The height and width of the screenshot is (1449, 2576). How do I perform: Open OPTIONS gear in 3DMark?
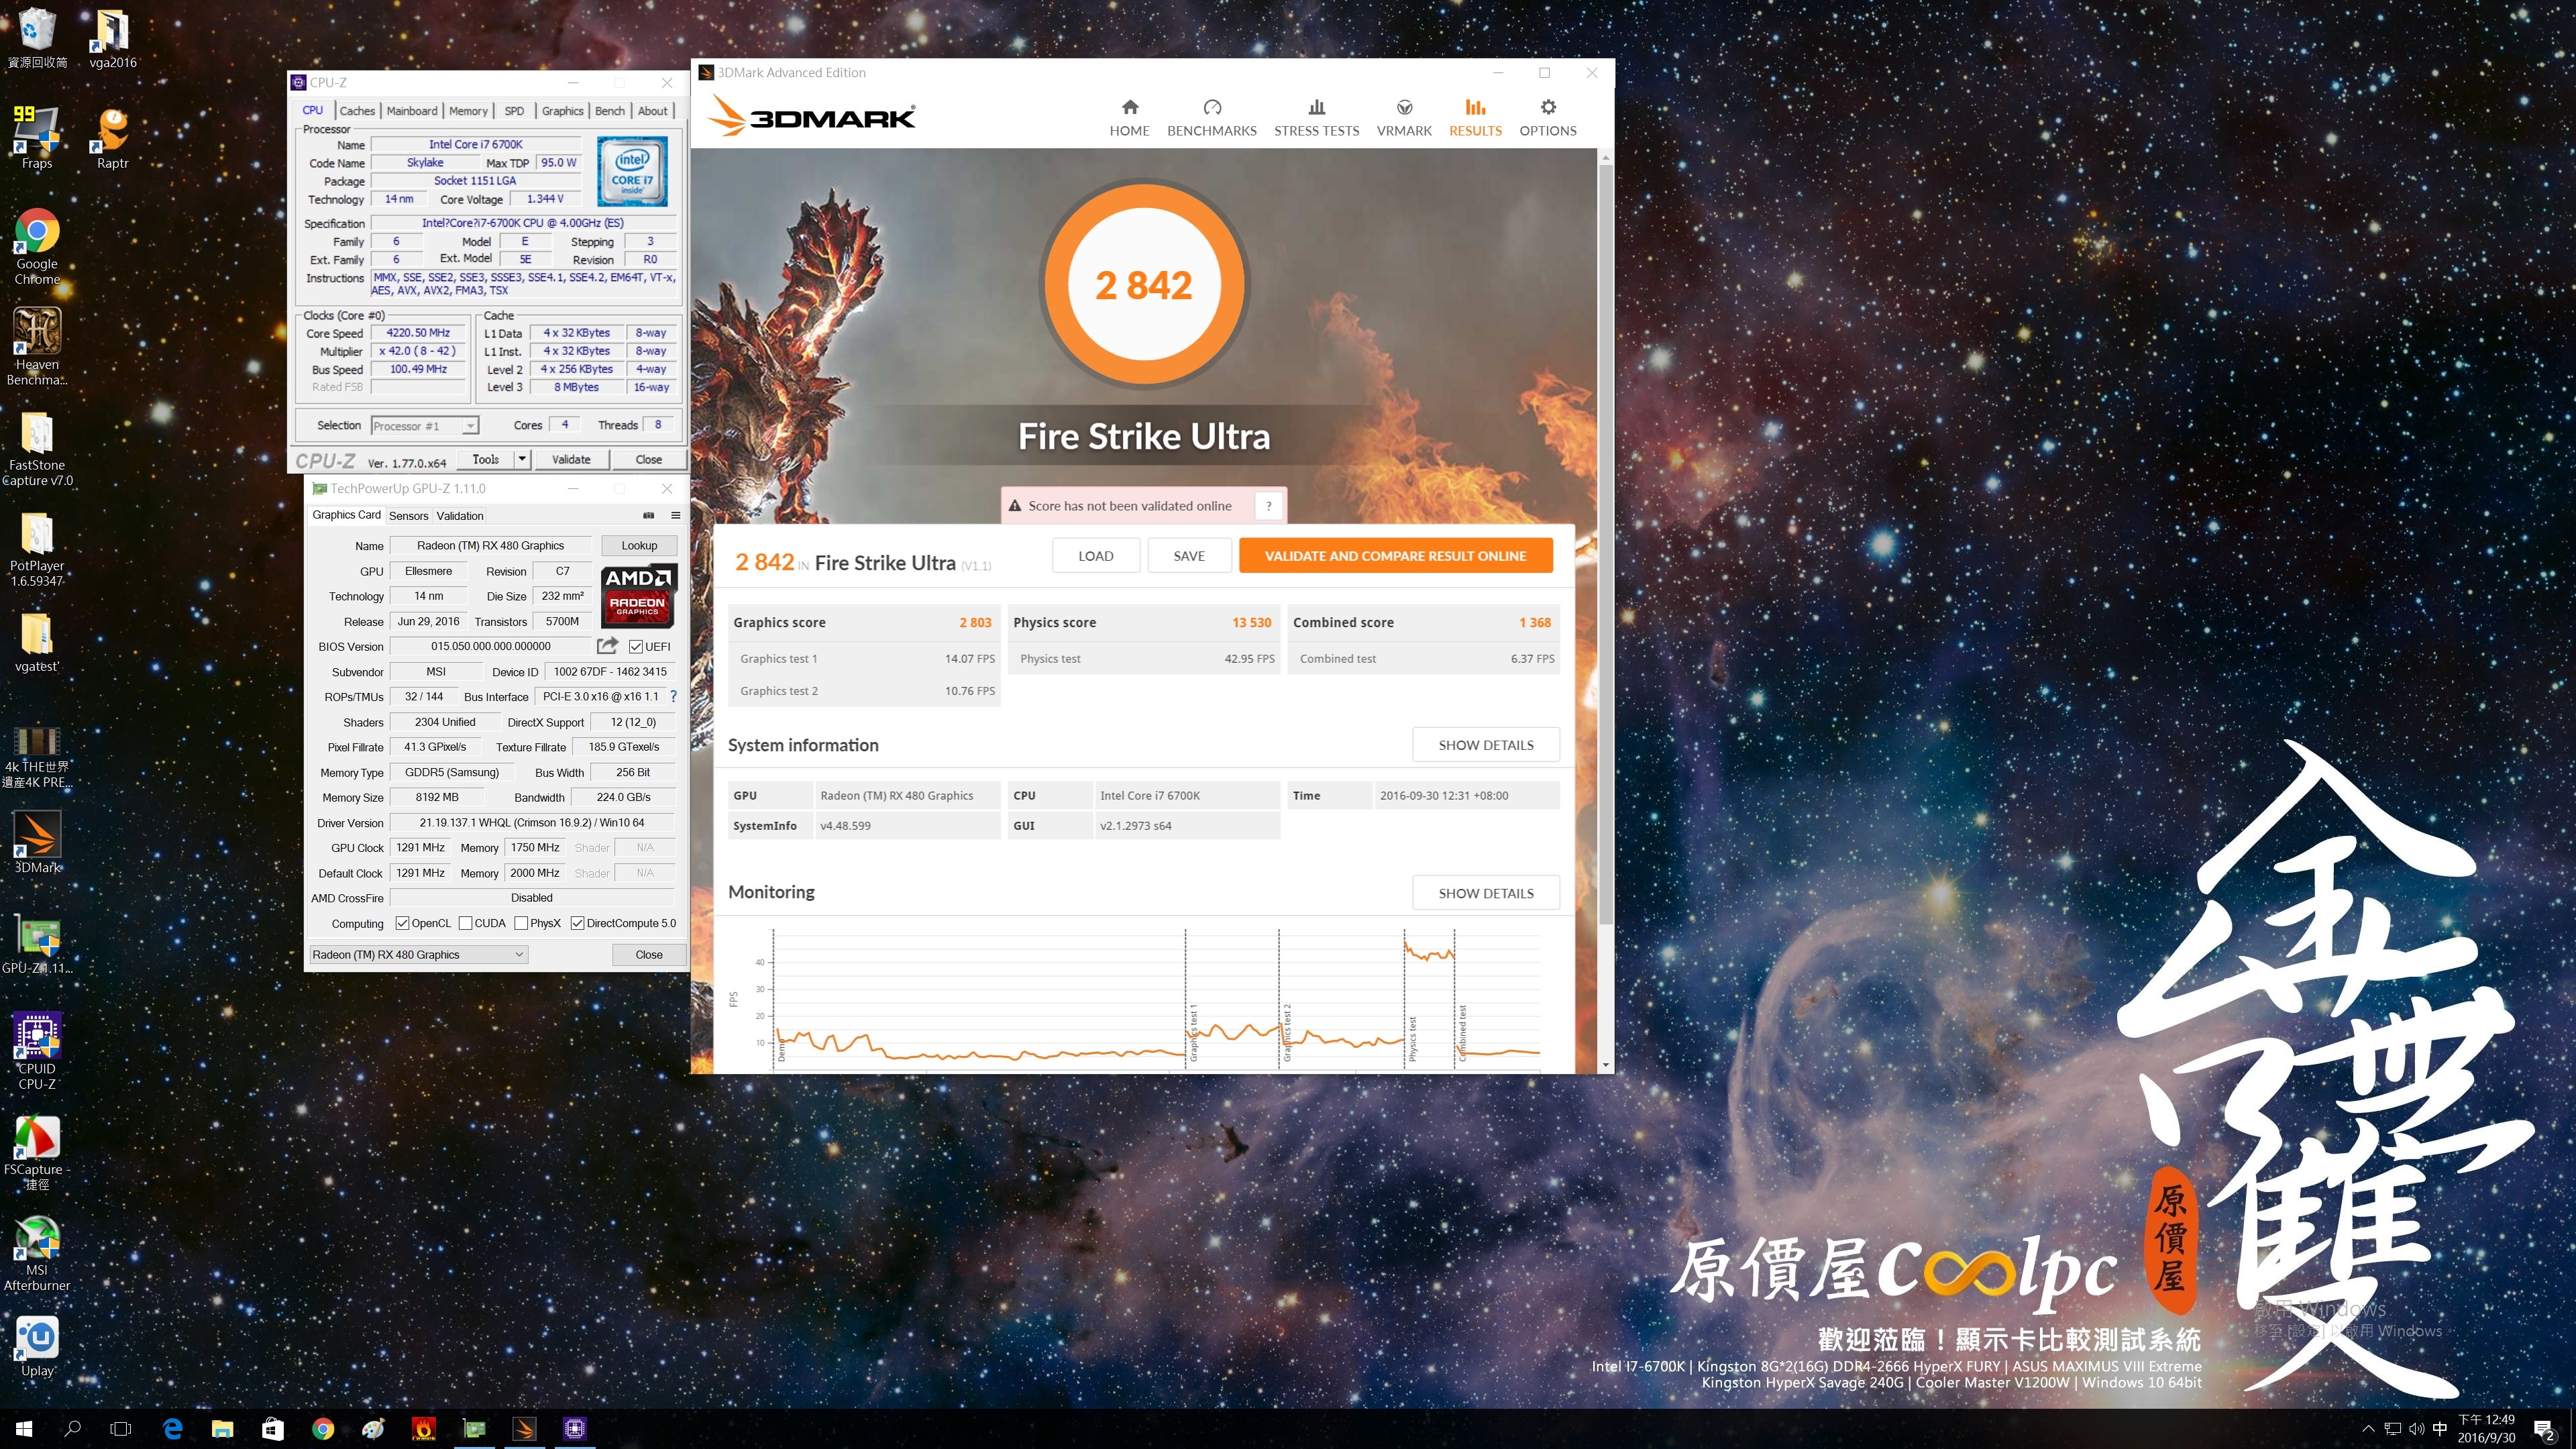click(x=1547, y=118)
